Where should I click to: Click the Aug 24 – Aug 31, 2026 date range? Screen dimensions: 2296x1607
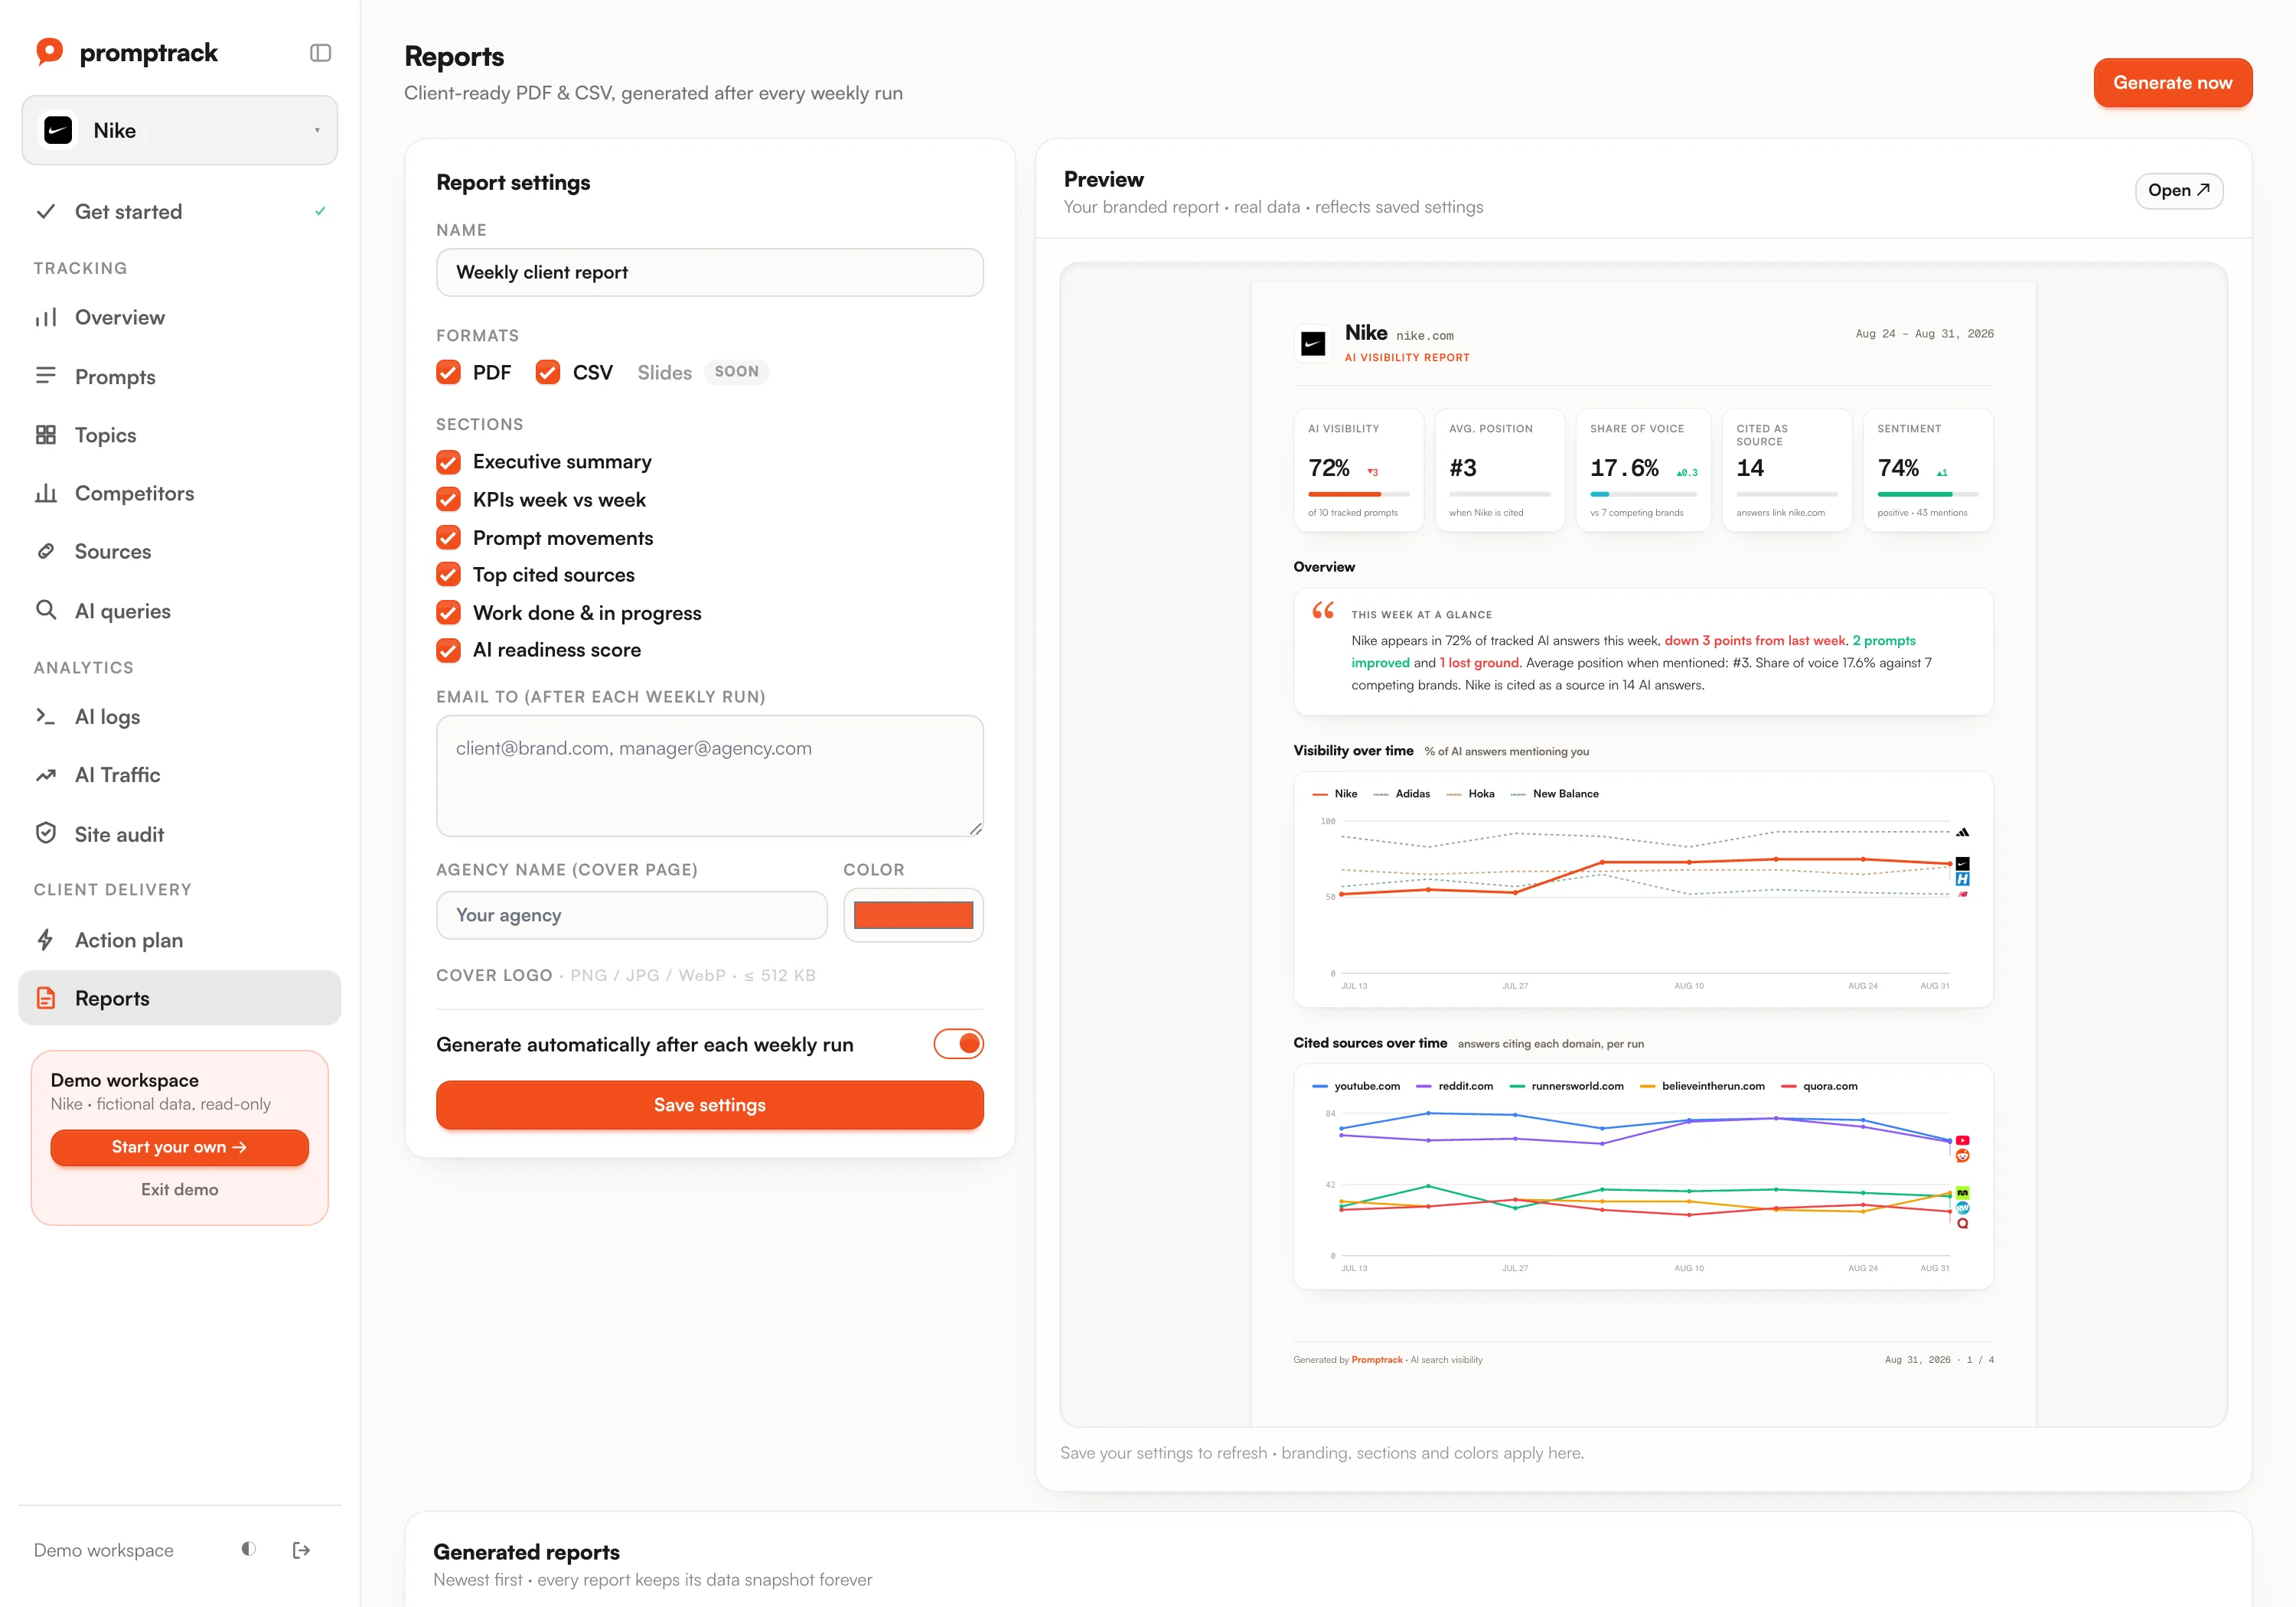click(x=1924, y=333)
